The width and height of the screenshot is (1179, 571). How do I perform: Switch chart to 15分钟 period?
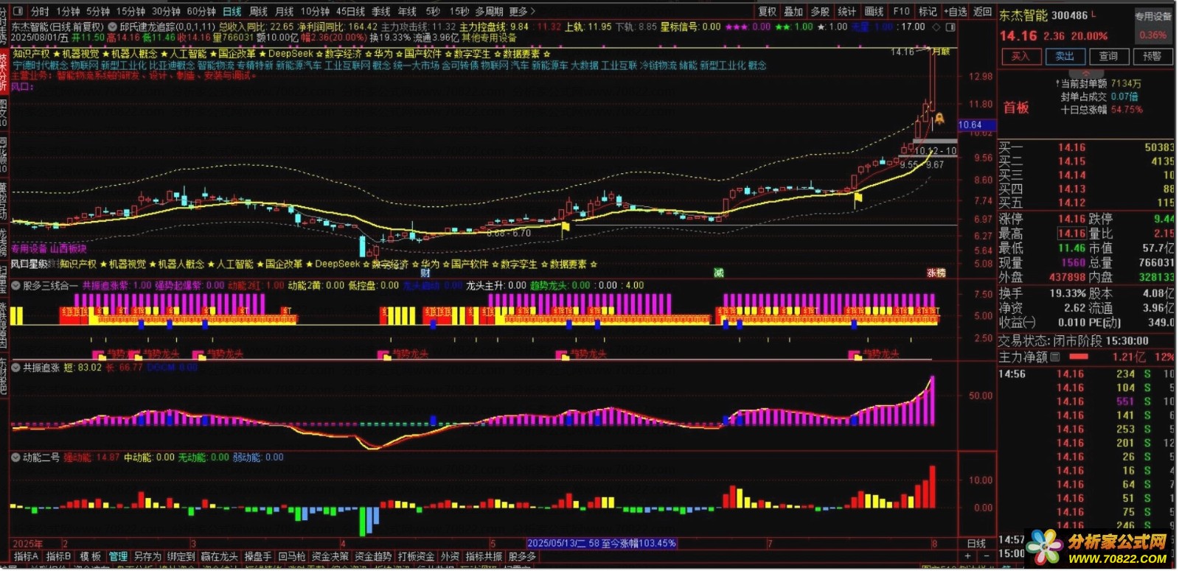tap(131, 11)
